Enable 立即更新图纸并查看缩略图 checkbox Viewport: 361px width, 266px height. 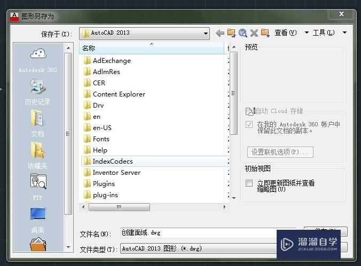(x=249, y=183)
